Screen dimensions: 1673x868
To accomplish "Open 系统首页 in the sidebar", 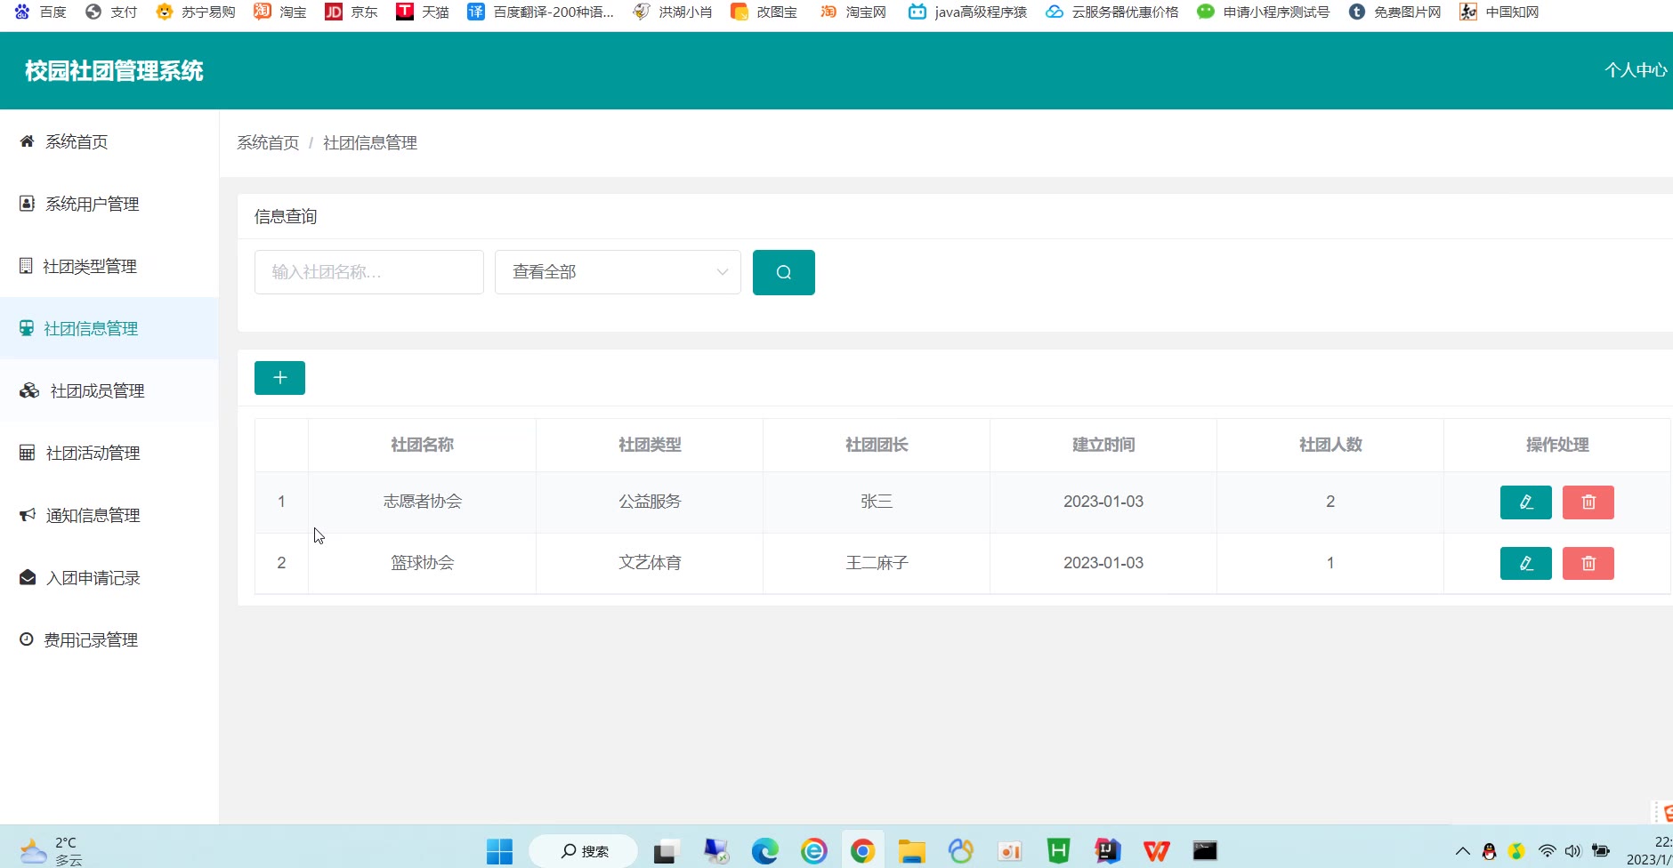I will [x=77, y=142].
